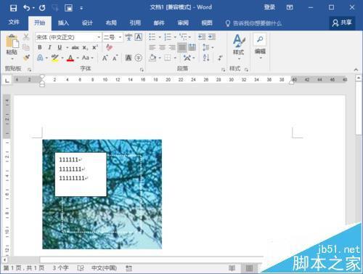363x274 pixels.
Task: Open the shading paint bucket color
Action: (152, 58)
